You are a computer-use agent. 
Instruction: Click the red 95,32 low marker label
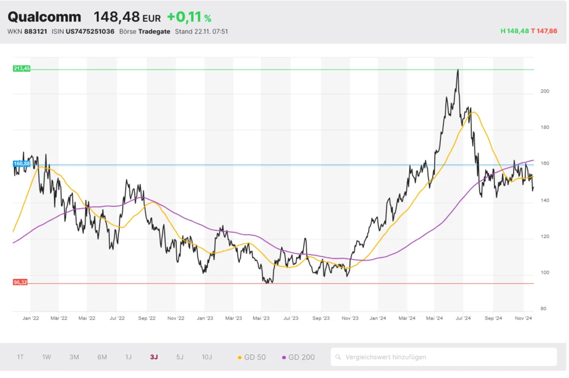tap(21, 282)
